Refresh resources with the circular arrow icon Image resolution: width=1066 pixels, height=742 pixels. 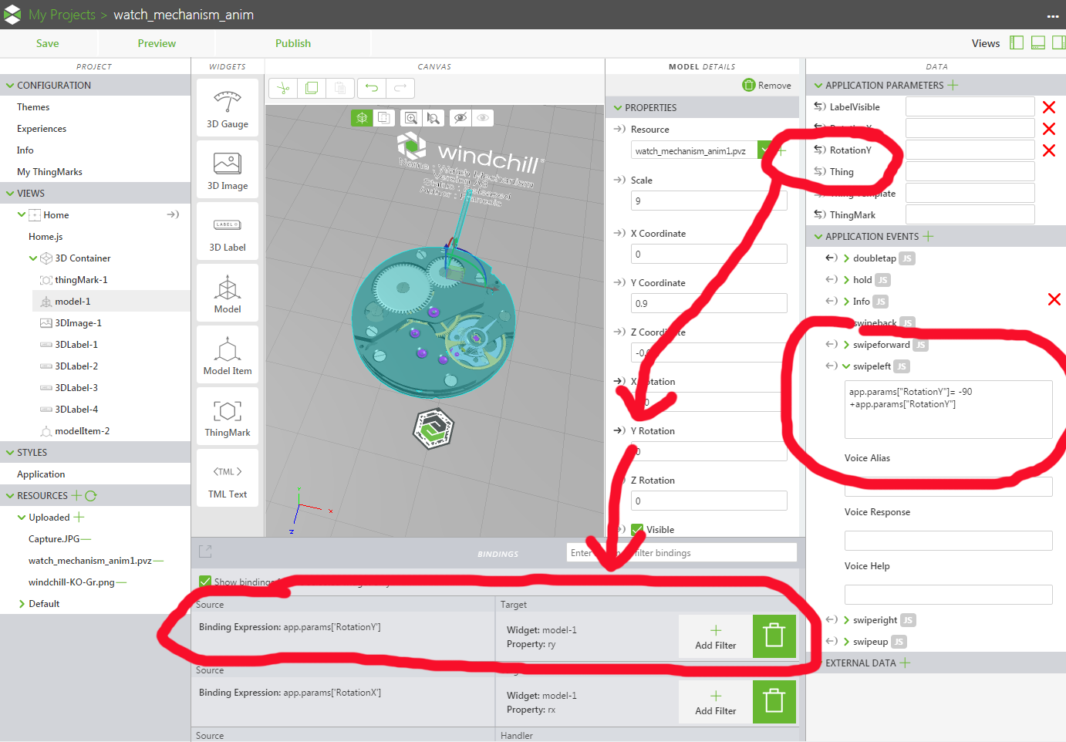click(90, 496)
